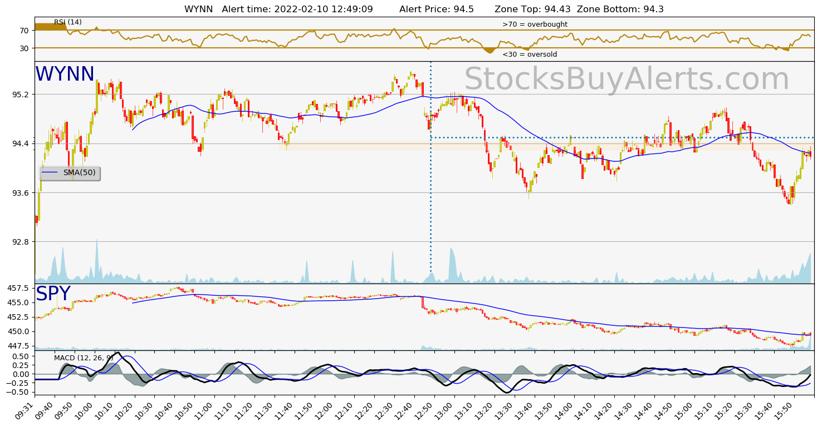Image resolution: width=822 pixels, height=427 pixels.
Task: Click the vertical dotted alert-time marker line
Action: [430, 167]
